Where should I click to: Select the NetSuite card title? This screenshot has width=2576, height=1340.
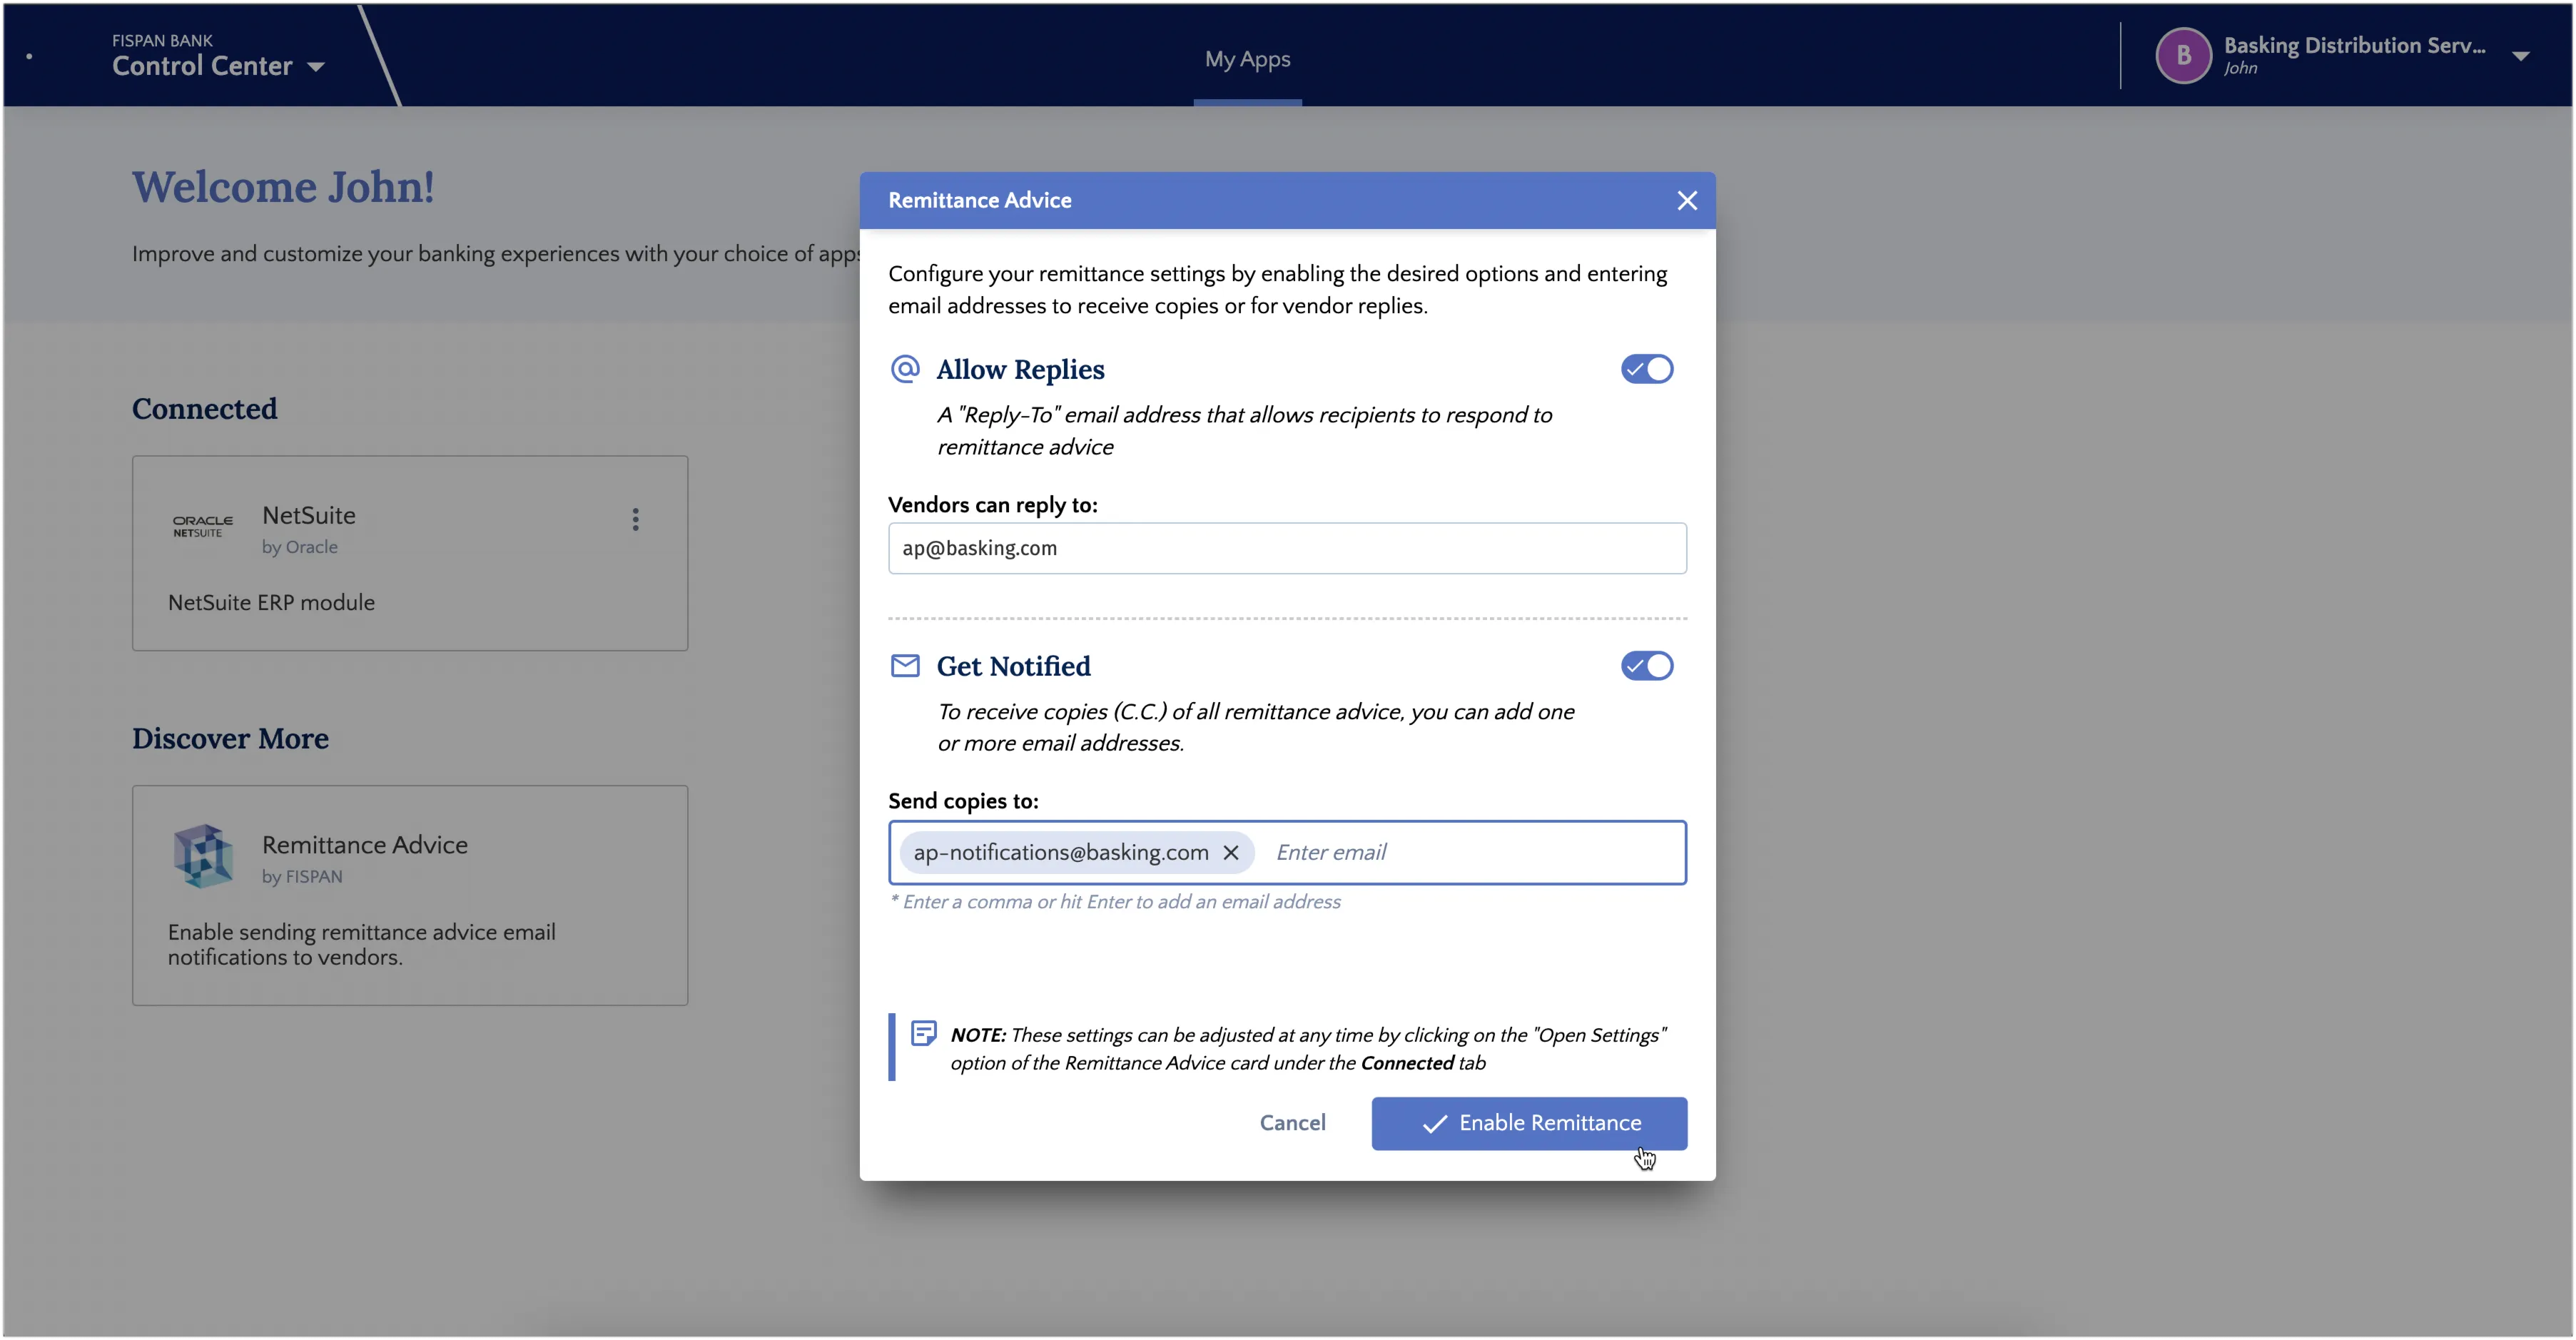pyautogui.click(x=308, y=516)
